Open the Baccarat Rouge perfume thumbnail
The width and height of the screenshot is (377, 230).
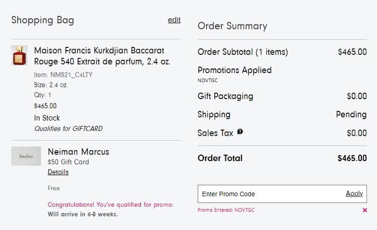(19, 55)
